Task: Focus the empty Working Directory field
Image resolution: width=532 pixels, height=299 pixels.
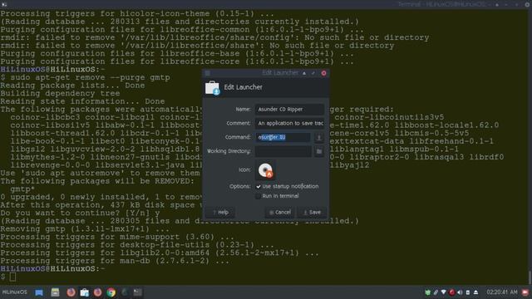Action: tap(283, 151)
